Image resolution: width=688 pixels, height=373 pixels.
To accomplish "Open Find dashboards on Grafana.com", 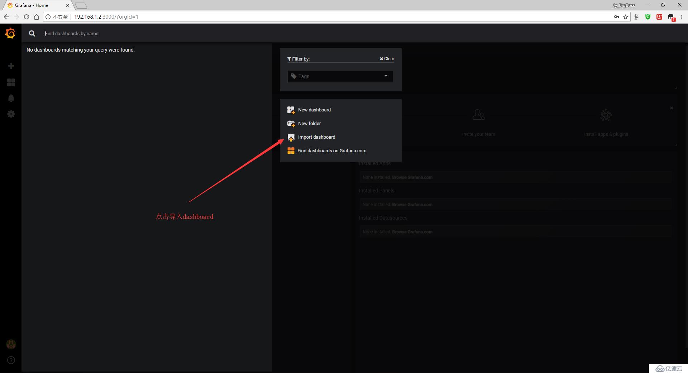I will point(332,151).
